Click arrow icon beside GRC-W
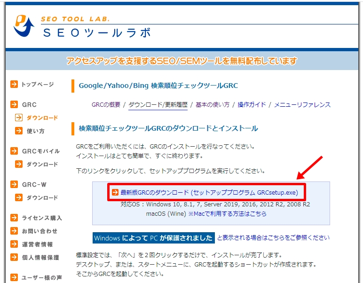The height and width of the screenshot is (283, 363). tap(14, 184)
